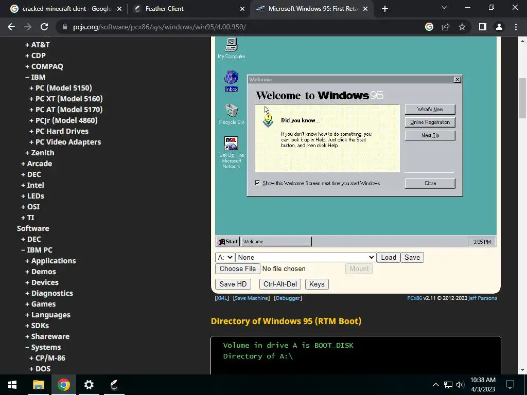This screenshot has height=395, width=527.
Task: Open Chrome three-dot menu
Action: click(516, 27)
